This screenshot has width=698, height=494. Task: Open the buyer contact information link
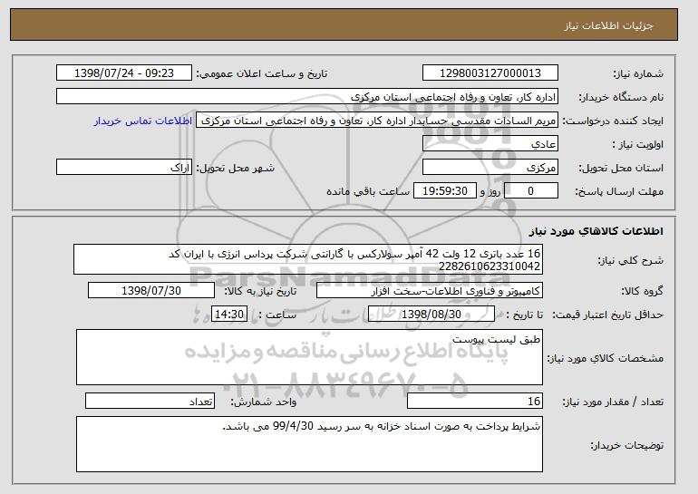tap(143, 121)
